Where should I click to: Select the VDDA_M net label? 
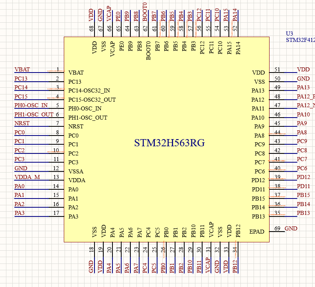pos(27,177)
